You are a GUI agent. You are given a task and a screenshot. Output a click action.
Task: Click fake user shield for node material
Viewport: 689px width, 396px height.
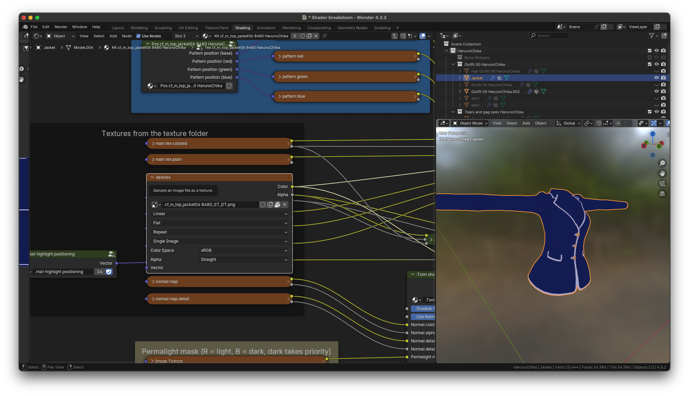[x=302, y=36]
